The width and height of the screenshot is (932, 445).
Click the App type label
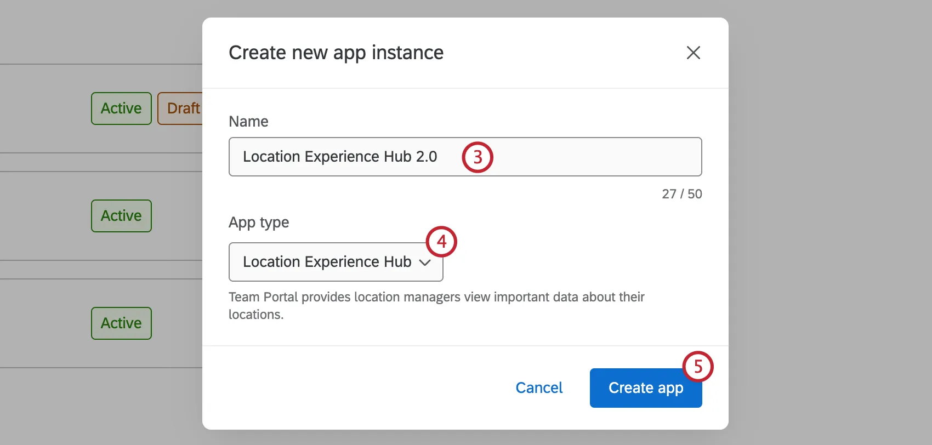(259, 222)
